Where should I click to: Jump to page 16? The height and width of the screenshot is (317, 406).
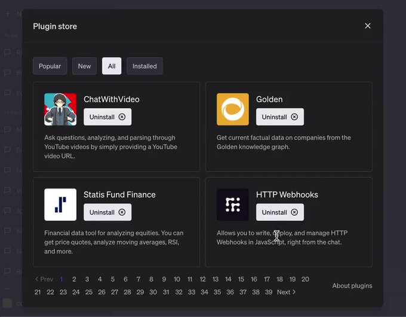(x=254, y=279)
